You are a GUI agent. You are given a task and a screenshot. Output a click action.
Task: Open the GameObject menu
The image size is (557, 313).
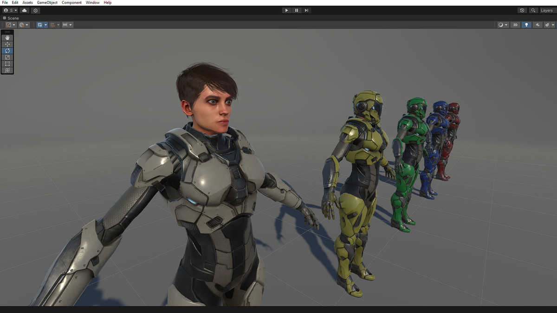click(47, 3)
